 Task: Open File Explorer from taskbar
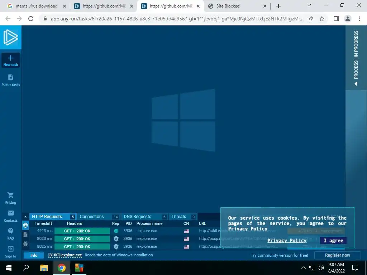pyautogui.click(x=44, y=267)
